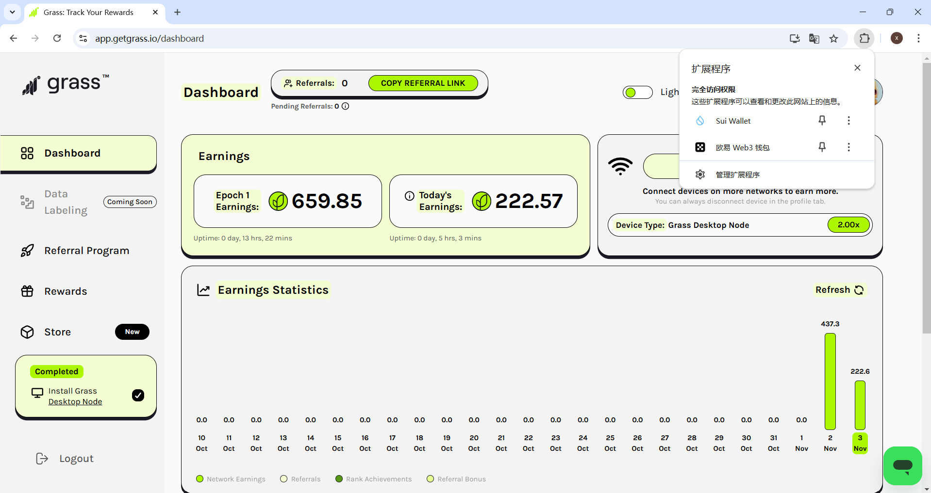
Task: Click the Earnings Statistics chart icon
Action: click(203, 290)
